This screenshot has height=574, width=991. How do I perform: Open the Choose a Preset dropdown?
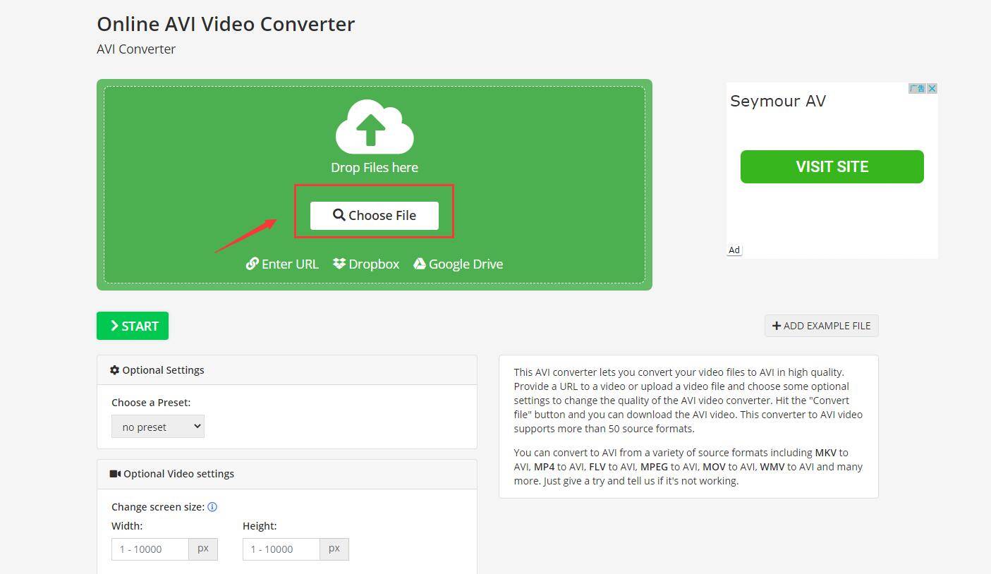(x=158, y=427)
